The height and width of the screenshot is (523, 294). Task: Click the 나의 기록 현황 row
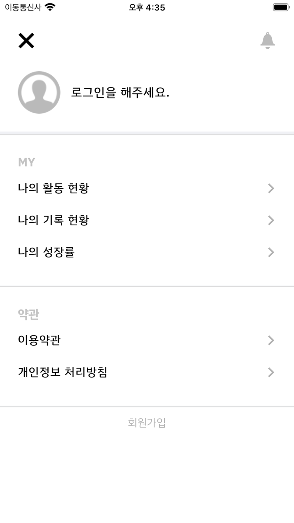[53, 220]
